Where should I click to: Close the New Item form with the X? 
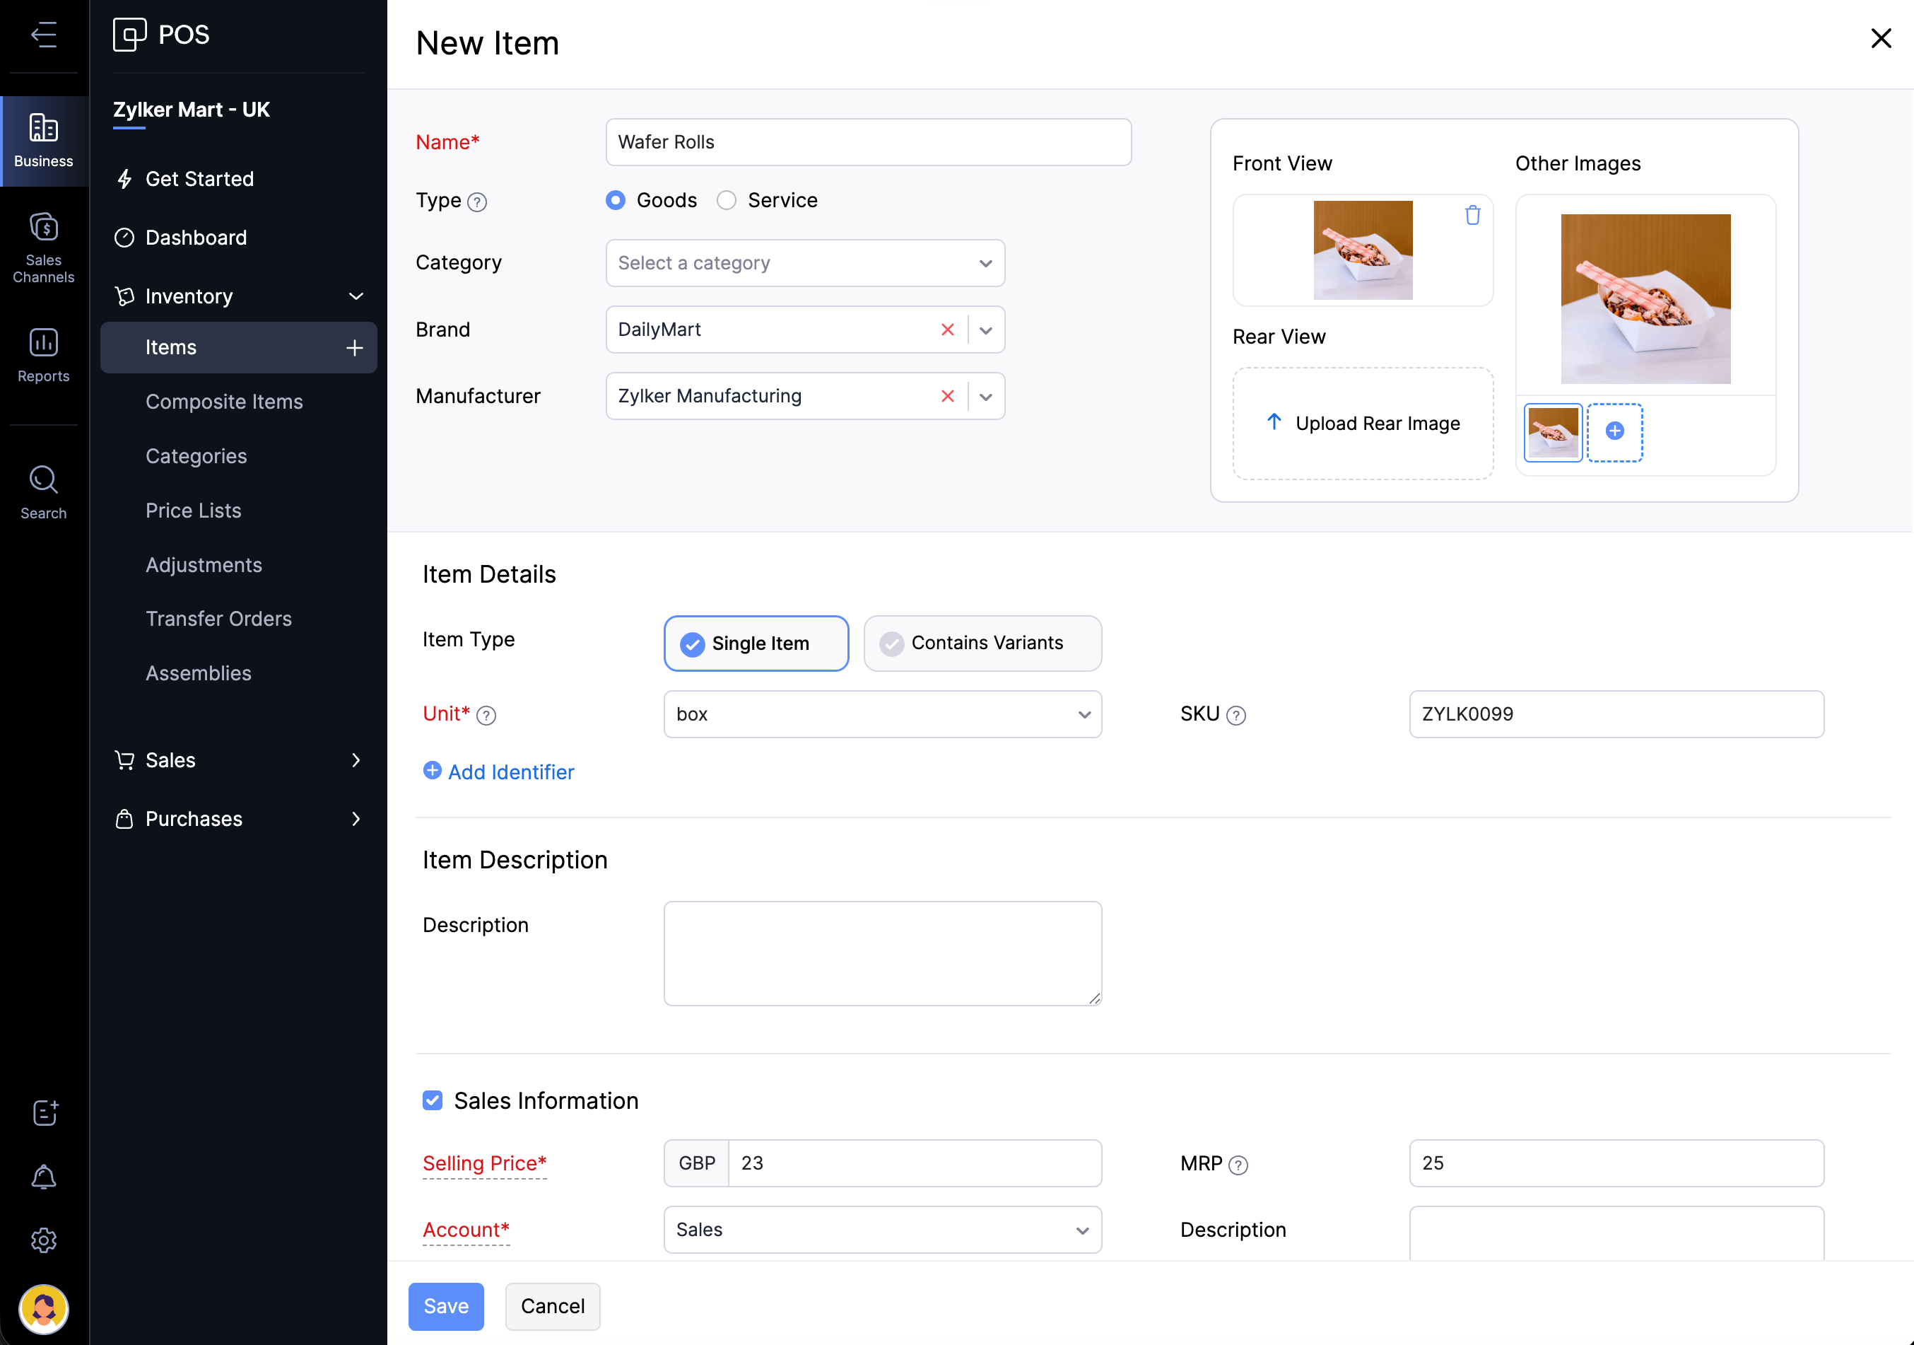pos(1881,38)
